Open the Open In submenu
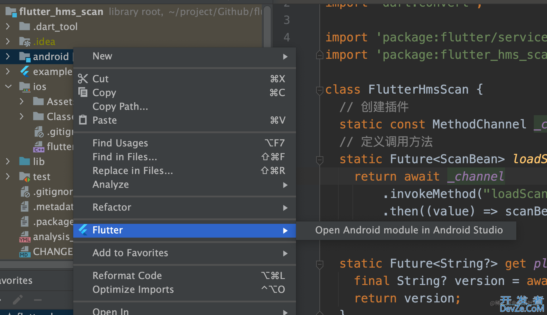 point(184,311)
